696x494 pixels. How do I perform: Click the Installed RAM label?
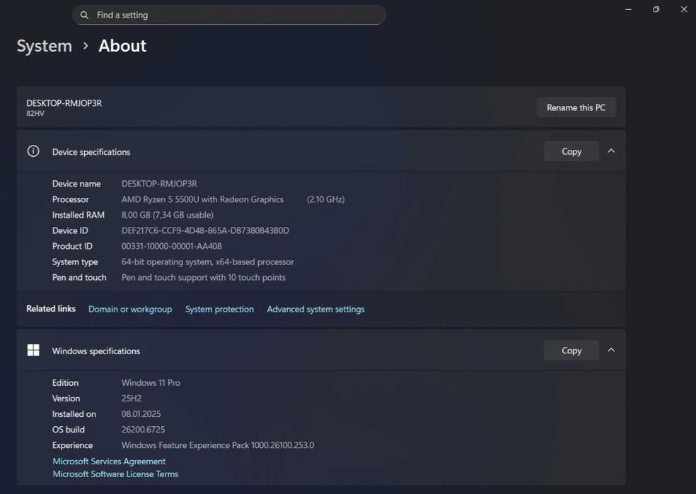coord(79,215)
